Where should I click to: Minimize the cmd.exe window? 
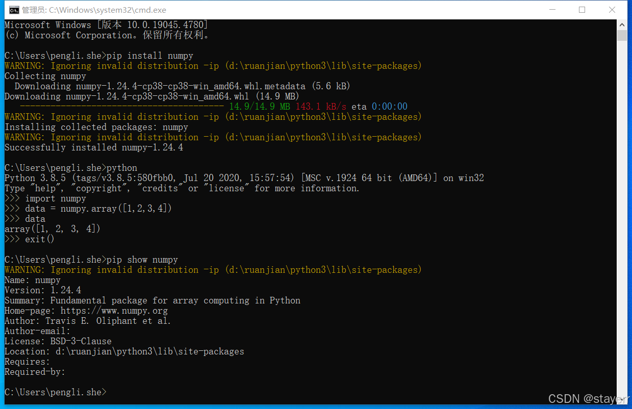pyautogui.click(x=551, y=10)
